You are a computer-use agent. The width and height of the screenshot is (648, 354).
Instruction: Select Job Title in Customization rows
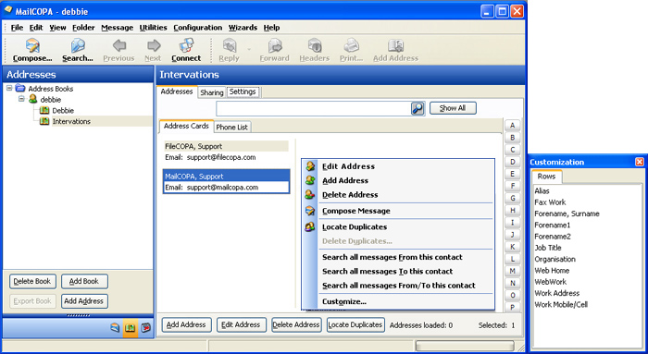click(548, 248)
